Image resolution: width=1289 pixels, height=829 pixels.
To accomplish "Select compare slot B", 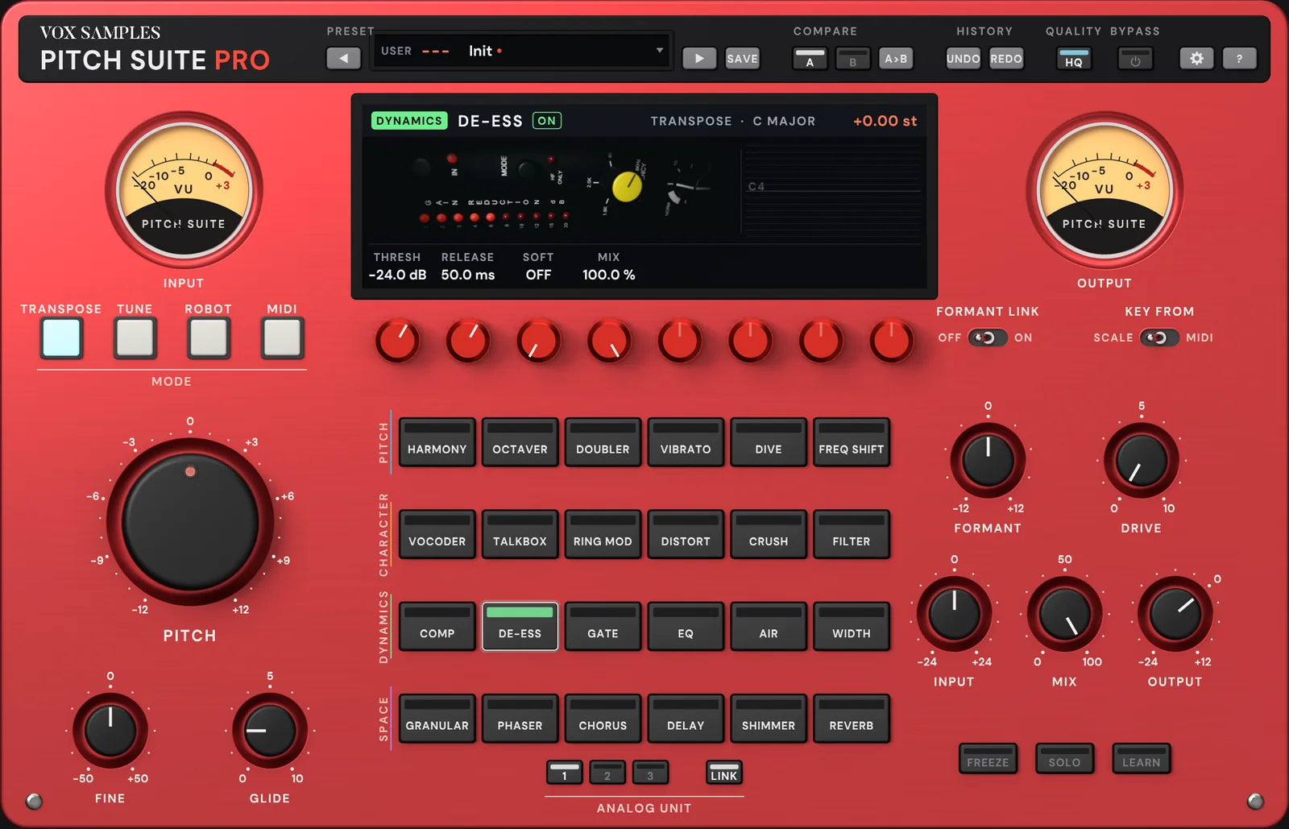I will point(852,59).
